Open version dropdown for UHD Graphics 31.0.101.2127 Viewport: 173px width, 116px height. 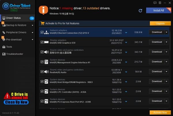click(126, 42)
